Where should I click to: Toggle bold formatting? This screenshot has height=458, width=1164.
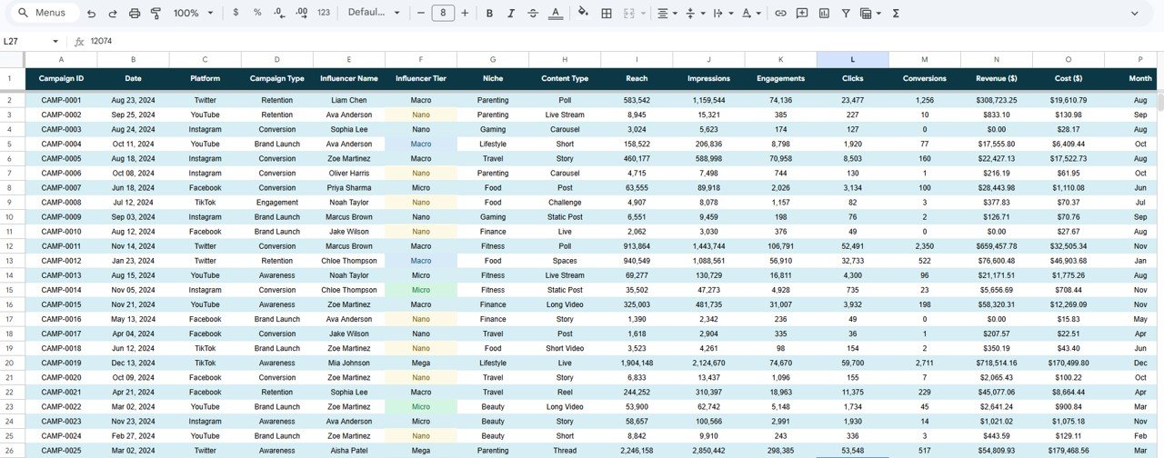(490, 14)
